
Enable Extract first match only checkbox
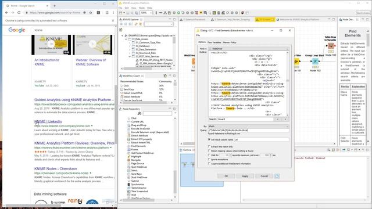(x=209, y=147)
